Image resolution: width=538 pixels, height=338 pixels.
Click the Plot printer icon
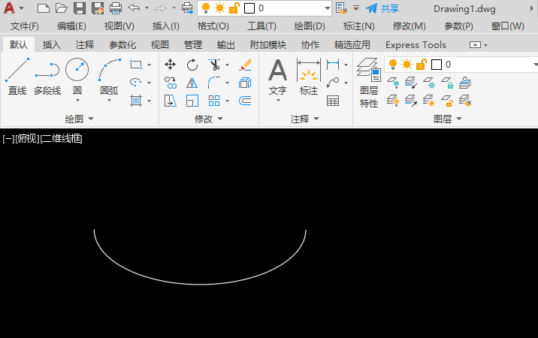click(116, 8)
